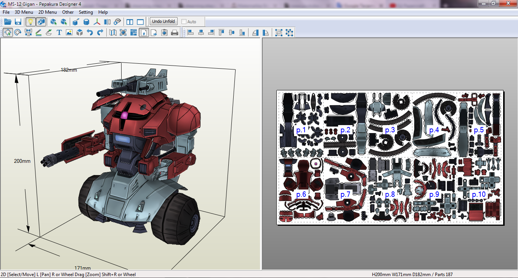The width and height of the screenshot is (518, 278).
Task: Click the Print icon
Action: point(175,32)
